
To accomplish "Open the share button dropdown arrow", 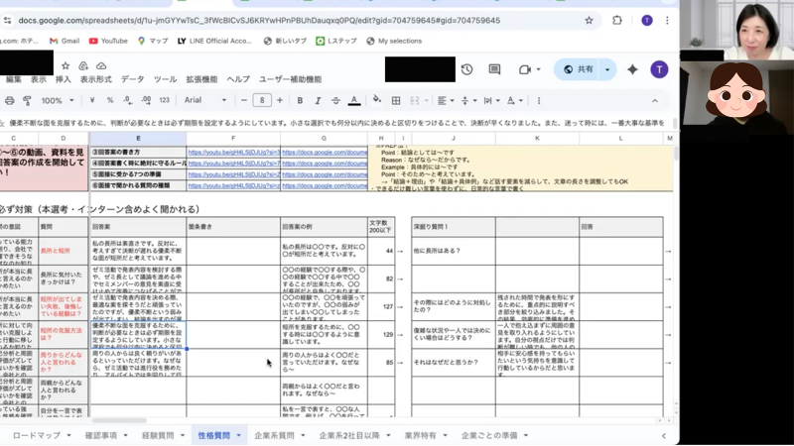I will 607,69.
